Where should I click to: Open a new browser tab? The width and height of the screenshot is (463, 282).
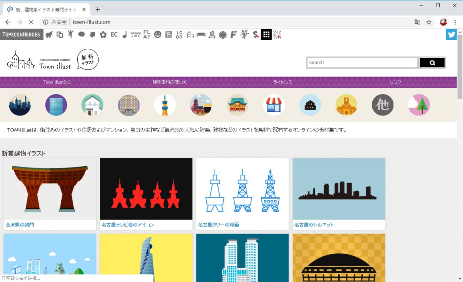[x=98, y=9]
